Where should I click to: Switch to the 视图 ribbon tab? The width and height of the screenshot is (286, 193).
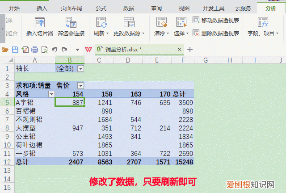pyautogui.click(x=184, y=8)
